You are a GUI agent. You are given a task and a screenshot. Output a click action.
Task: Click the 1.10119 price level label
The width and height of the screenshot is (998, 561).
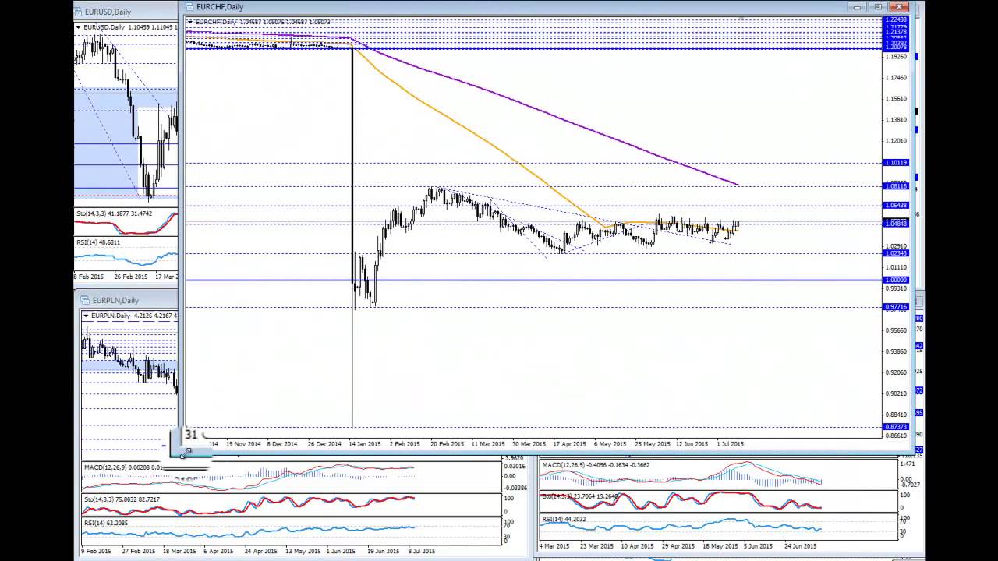(896, 163)
